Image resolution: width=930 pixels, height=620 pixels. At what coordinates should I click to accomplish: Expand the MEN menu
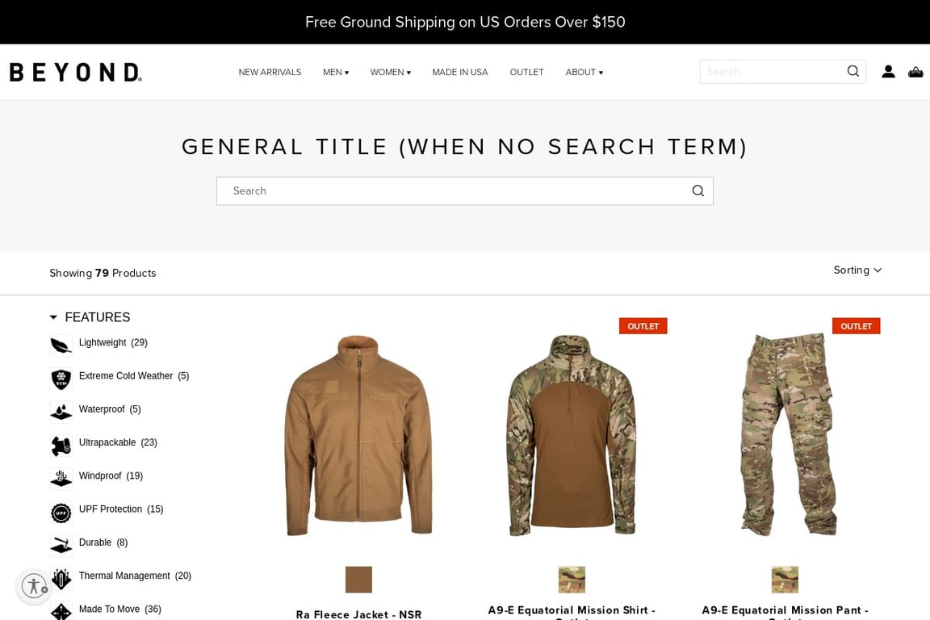click(336, 72)
